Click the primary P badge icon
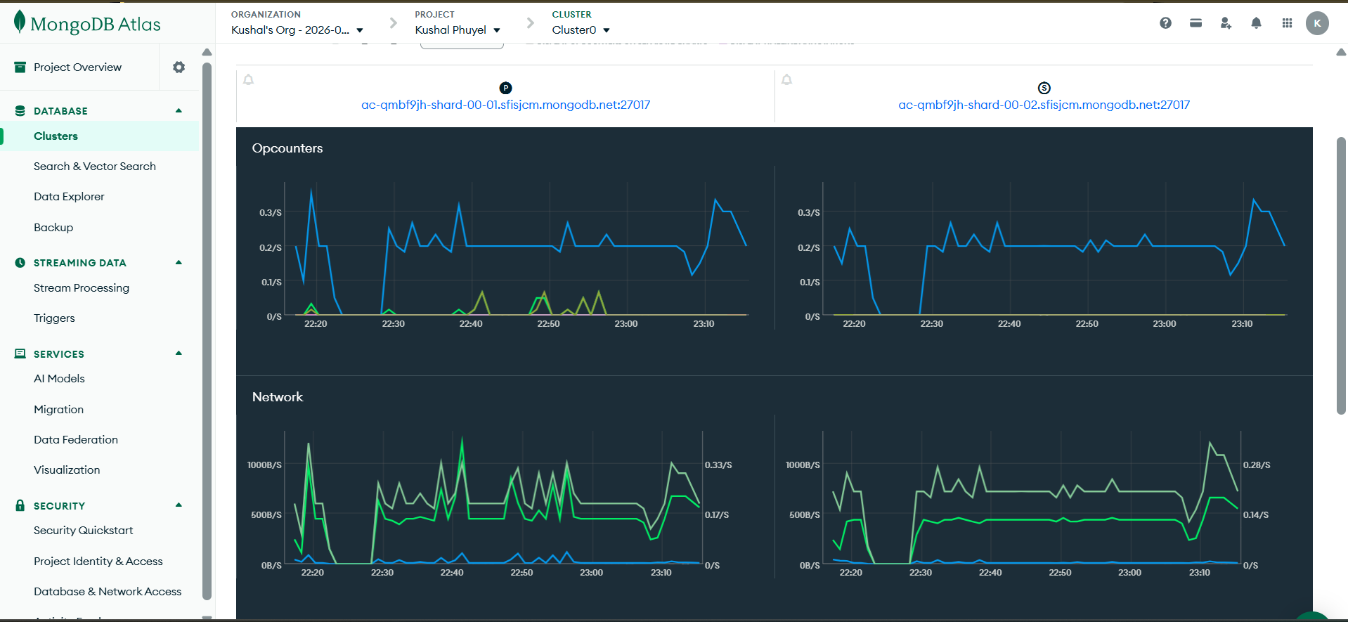The image size is (1348, 622). [x=505, y=88]
